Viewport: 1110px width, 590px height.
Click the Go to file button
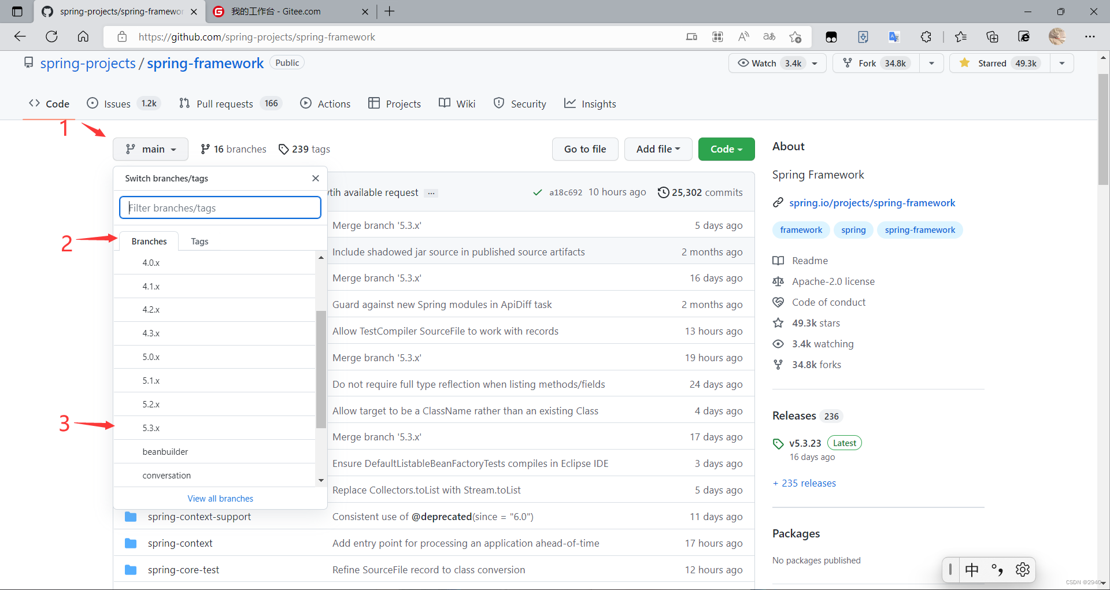(585, 149)
